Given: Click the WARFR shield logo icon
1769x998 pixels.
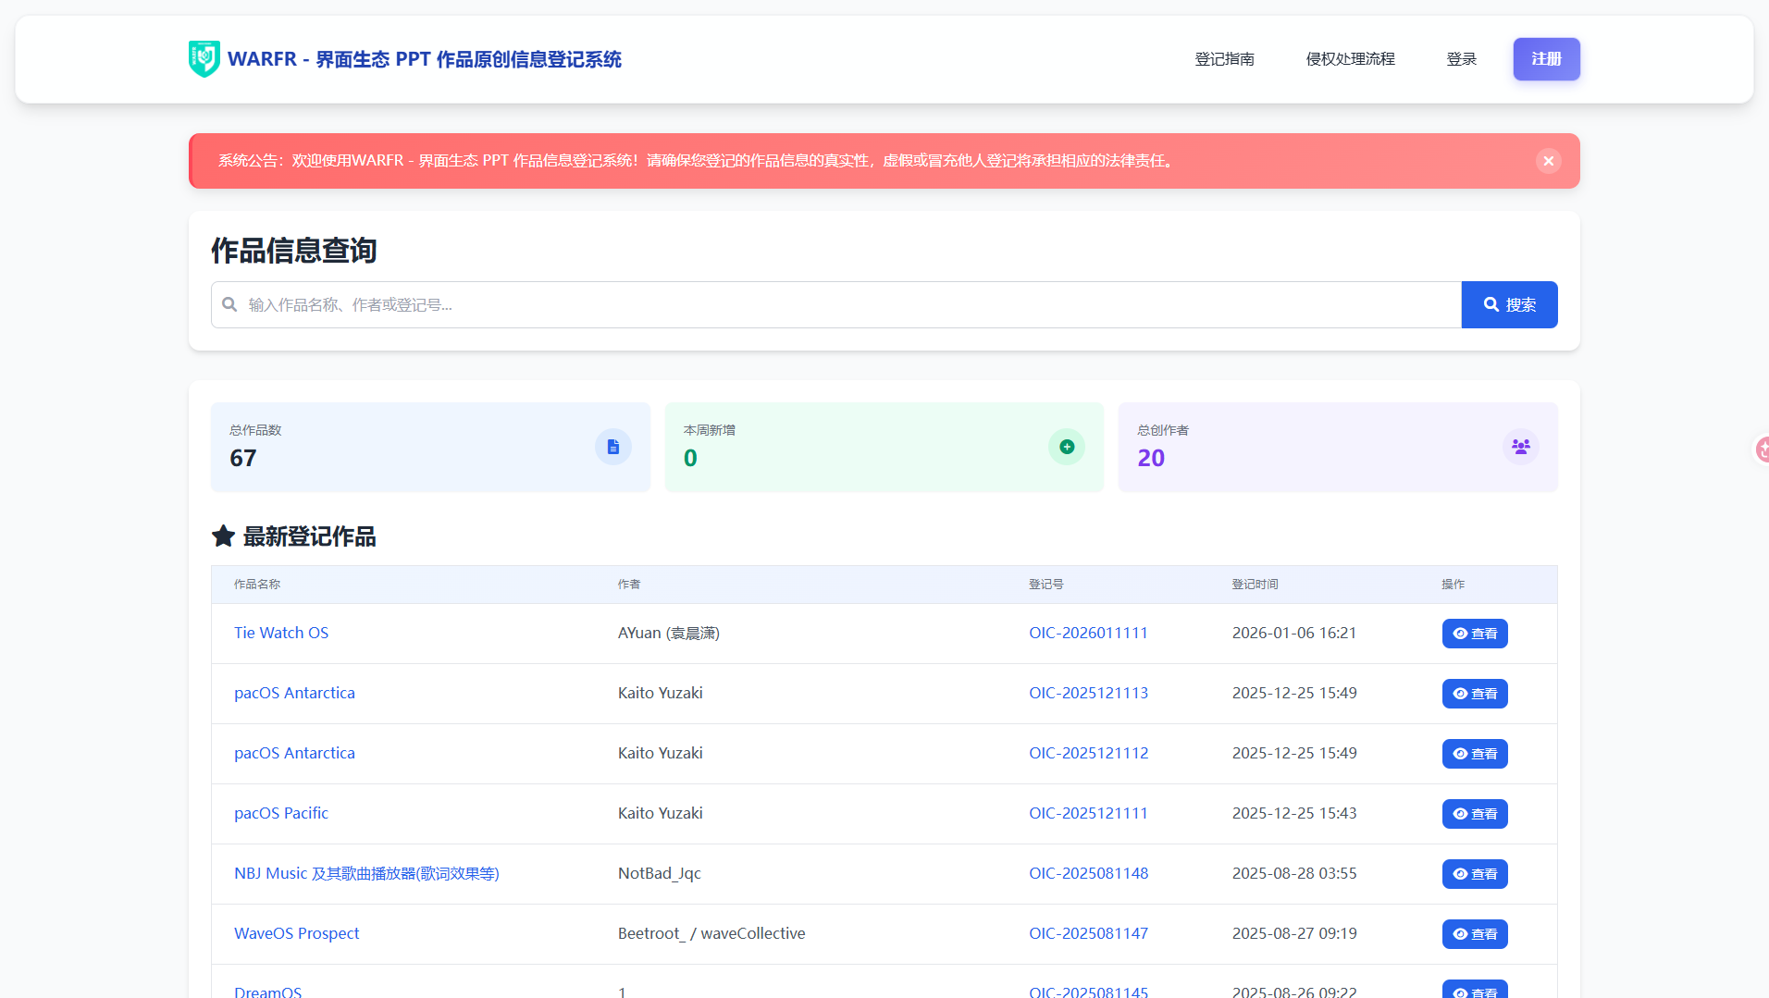Looking at the screenshot, I should 204,59.
